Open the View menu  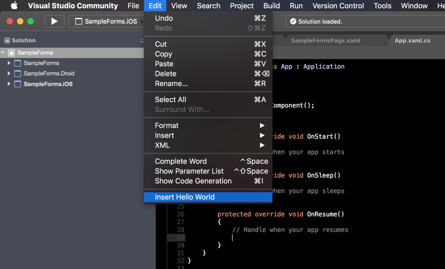tap(179, 6)
